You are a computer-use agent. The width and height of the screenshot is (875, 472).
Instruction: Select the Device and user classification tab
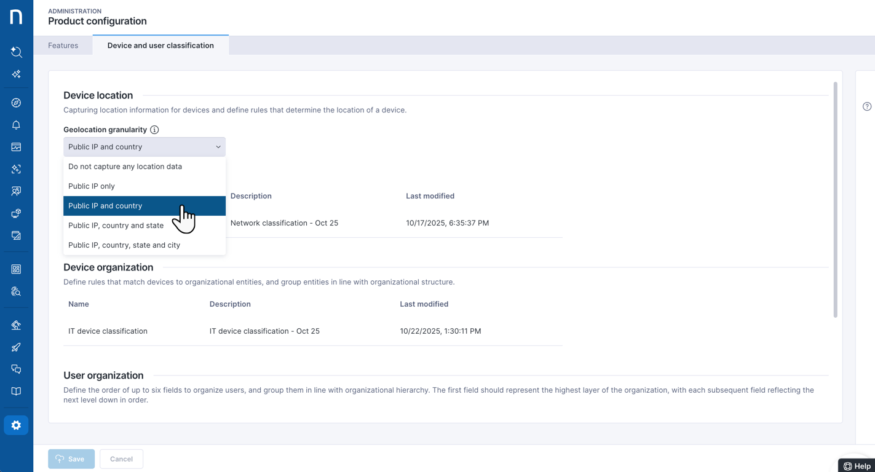(x=160, y=45)
